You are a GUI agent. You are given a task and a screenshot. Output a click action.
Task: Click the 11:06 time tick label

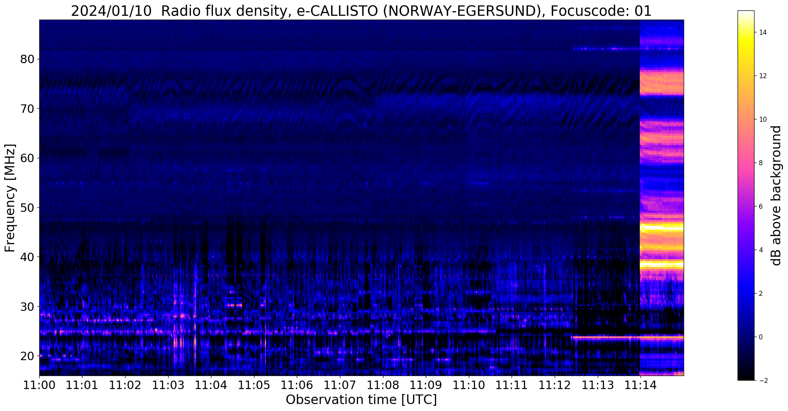click(x=297, y=385)
